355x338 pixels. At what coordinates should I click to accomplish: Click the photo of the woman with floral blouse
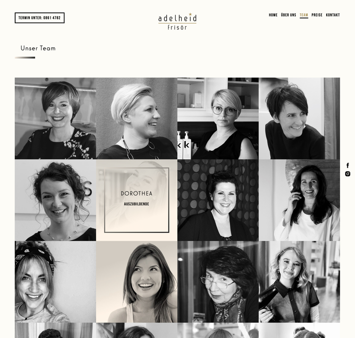pyautogui.click(x=55, y=119)
